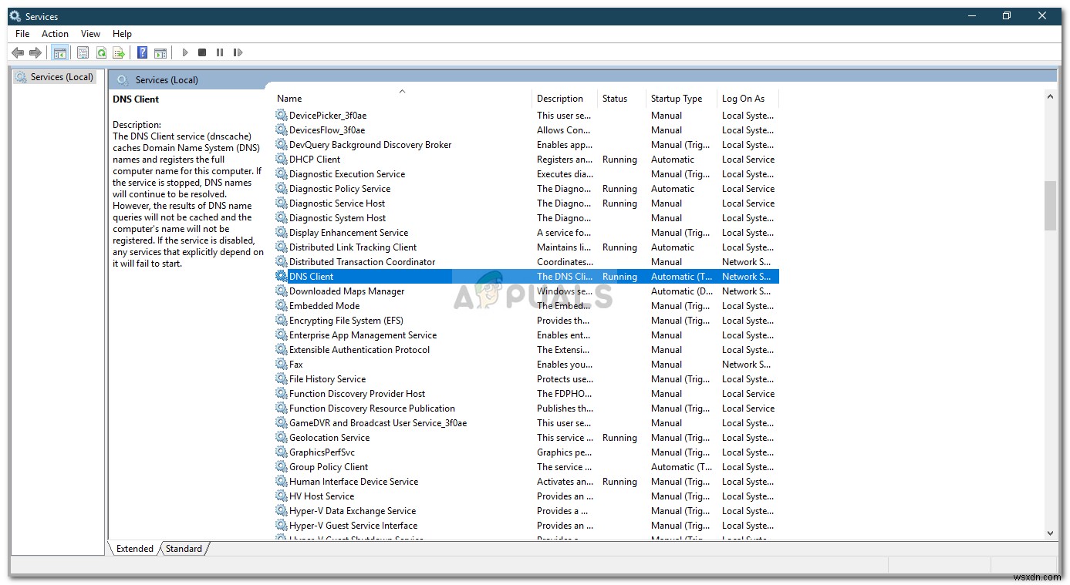
Task: Click the sort chevron above the Name column
Action: tap(402, 91)
